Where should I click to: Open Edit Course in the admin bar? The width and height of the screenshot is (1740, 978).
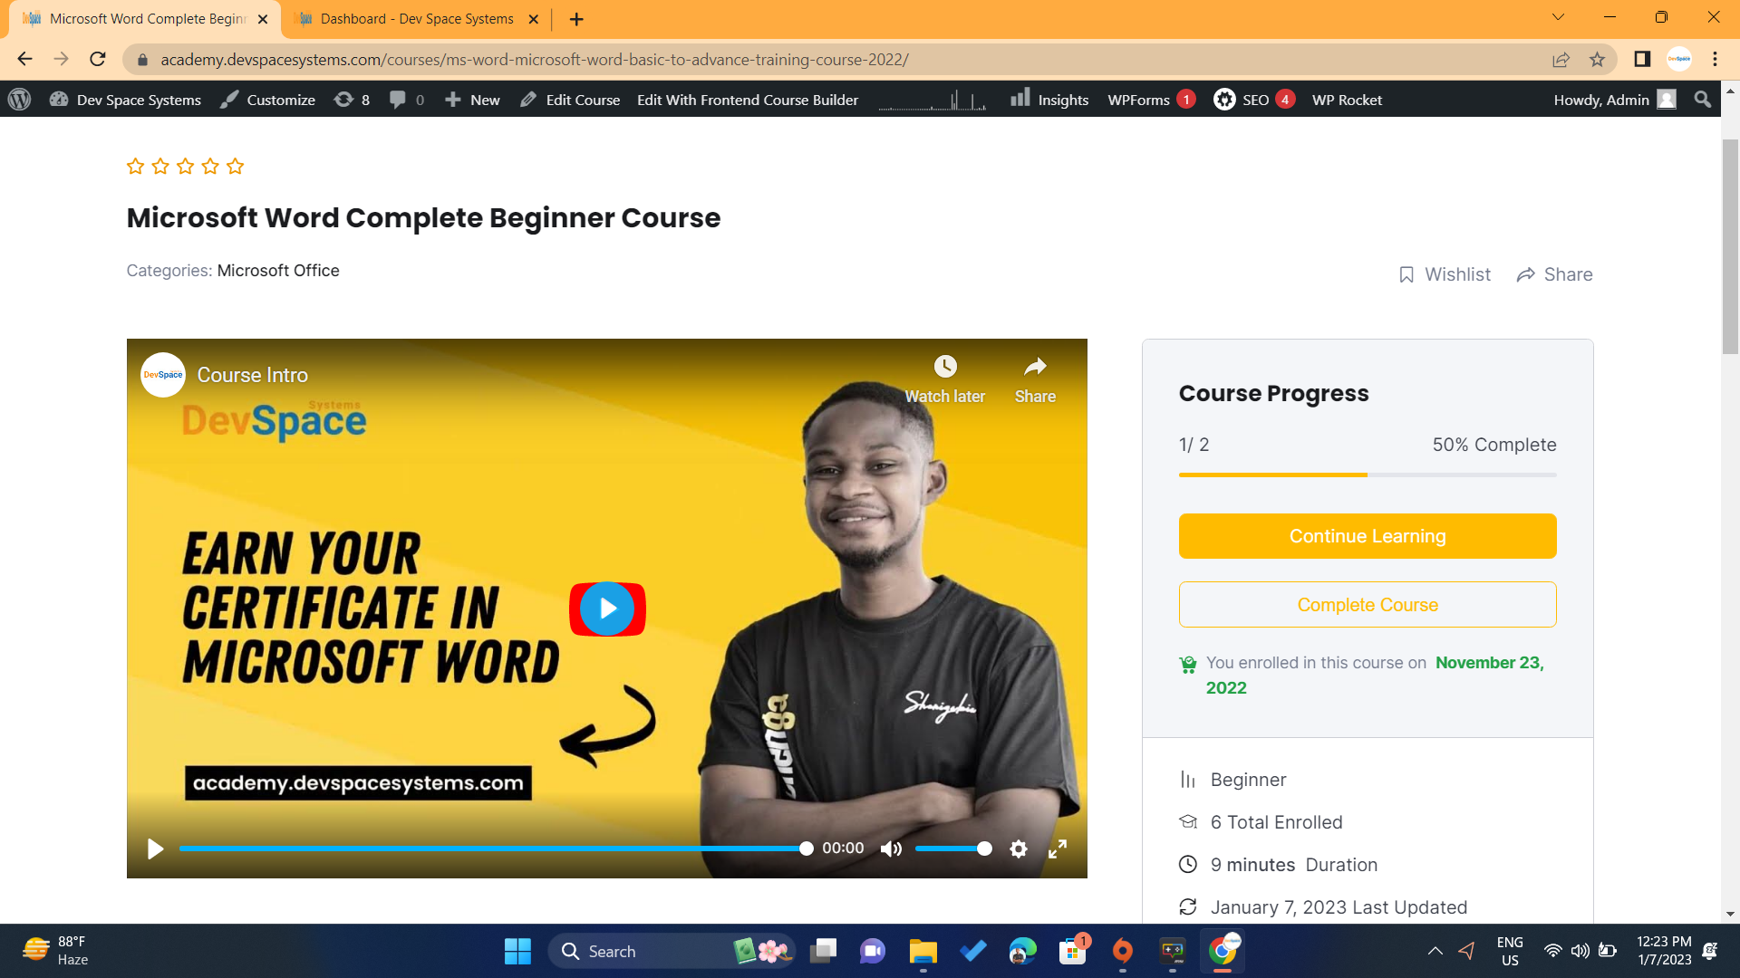[570, 100]
